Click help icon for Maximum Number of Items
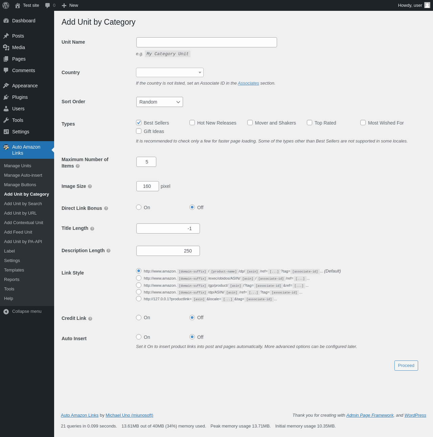 tap(78, 166)
